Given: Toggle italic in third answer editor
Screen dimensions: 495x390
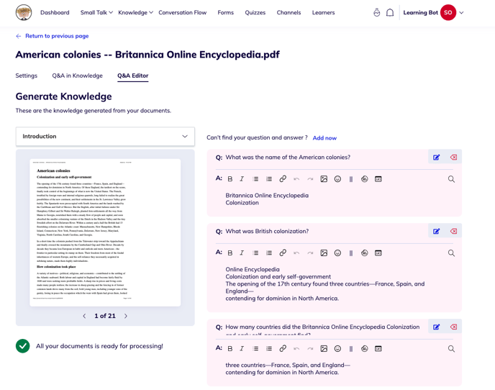Looking at the screenshot, I should click(242, 349).
